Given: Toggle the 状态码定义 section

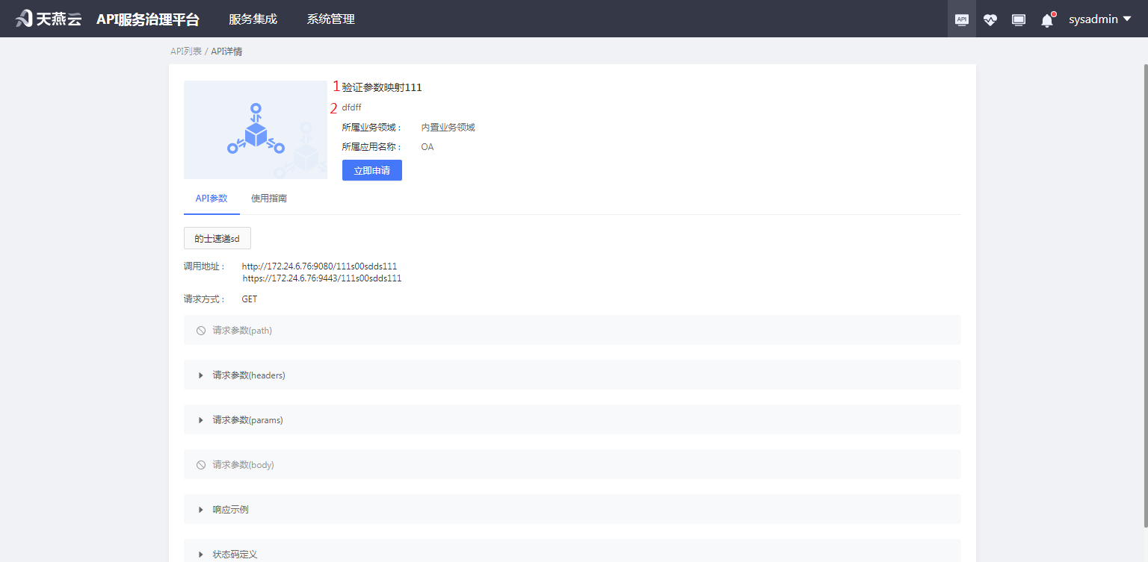Looking at the screenshot, I should [200, 554].
